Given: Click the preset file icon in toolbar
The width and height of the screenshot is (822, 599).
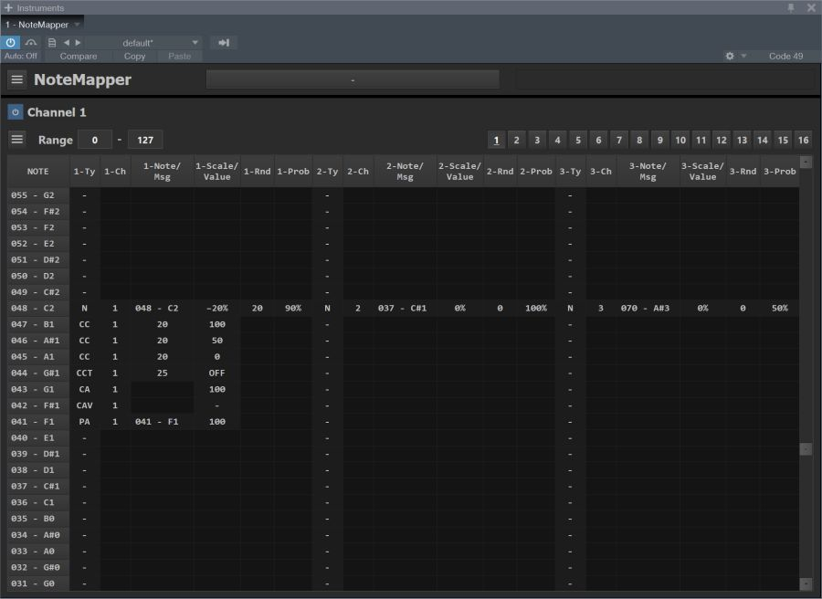Looking at the screenshot, I should pos(52,43).
